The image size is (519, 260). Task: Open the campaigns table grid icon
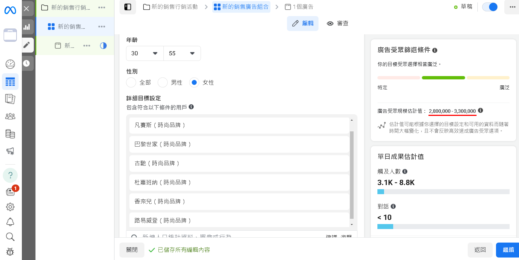(10, 82)
